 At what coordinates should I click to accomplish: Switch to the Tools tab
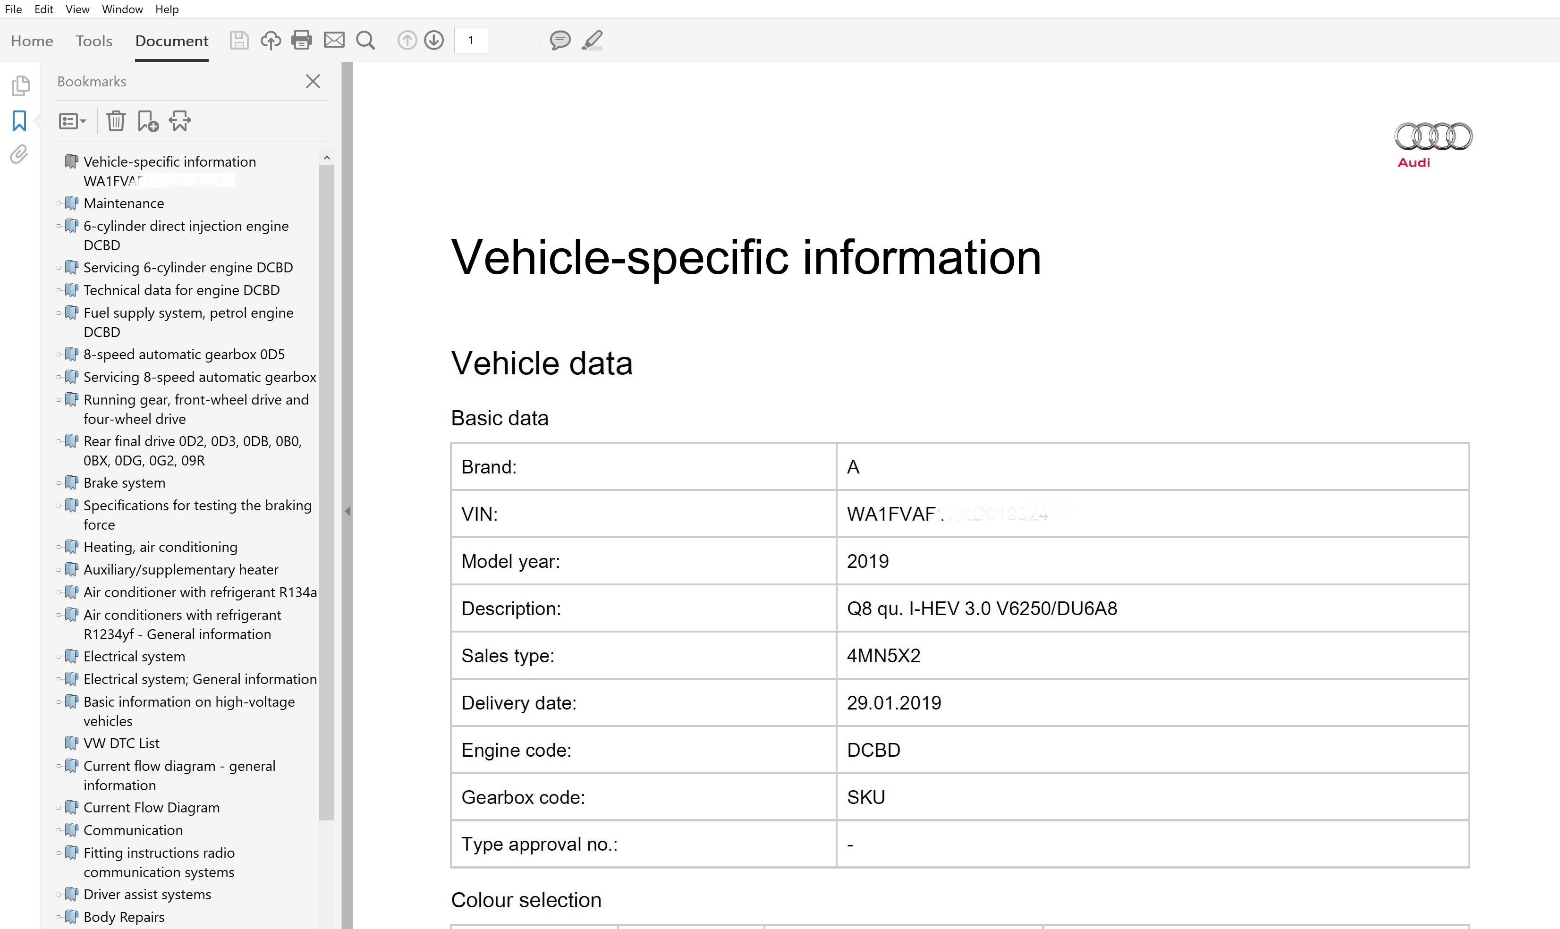click(94, 41)
